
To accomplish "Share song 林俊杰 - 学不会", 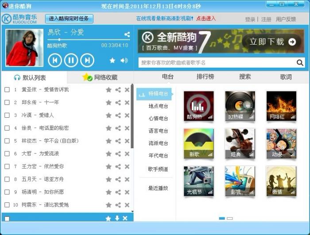I will click(118, 141).
